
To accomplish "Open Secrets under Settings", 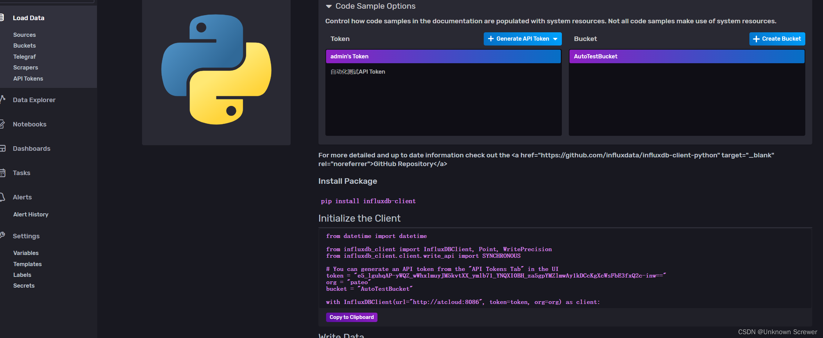I will tap(24, 286).
